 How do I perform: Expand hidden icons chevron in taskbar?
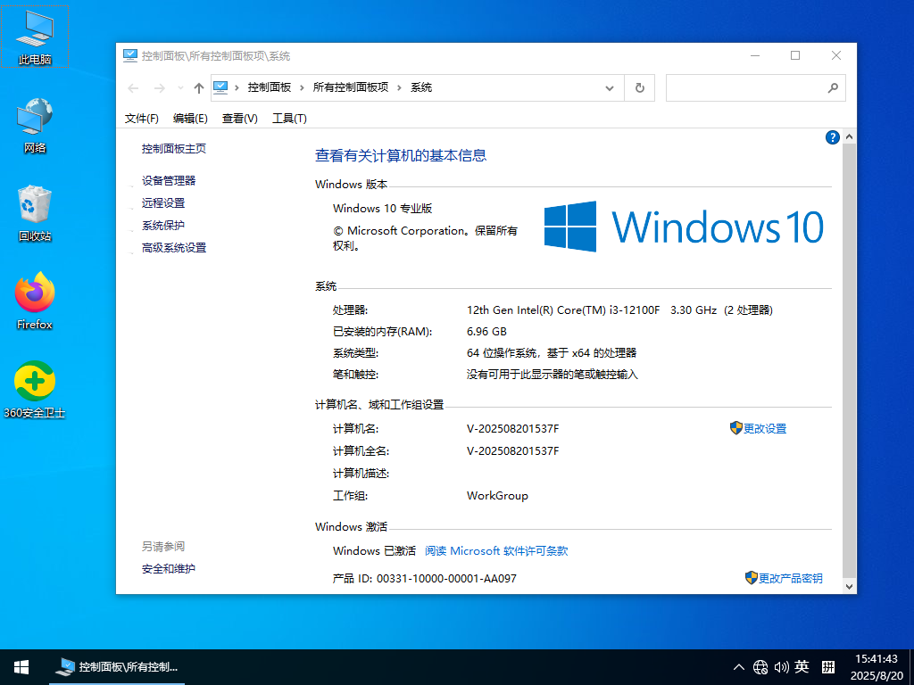[x=738, y=666]
